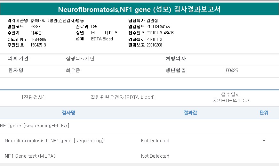Click the 접수일시 date 2021-01-14 11:07

(231, 101)
